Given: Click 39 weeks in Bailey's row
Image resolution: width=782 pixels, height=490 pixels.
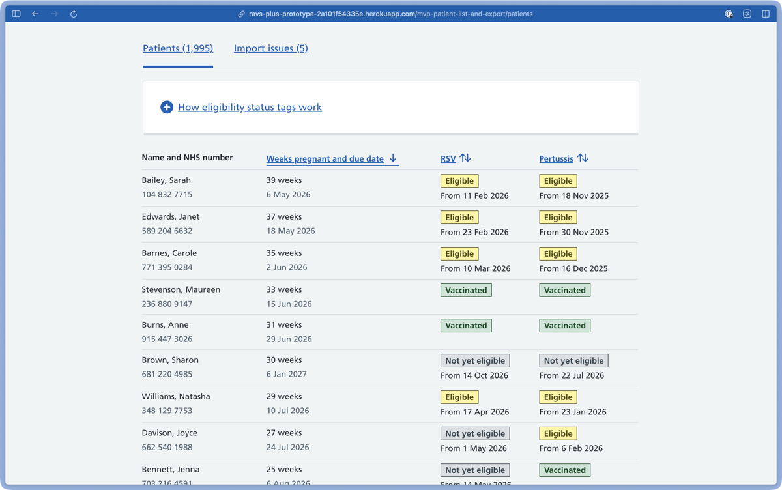Looking at the screenshot, I should coord(284,180).
